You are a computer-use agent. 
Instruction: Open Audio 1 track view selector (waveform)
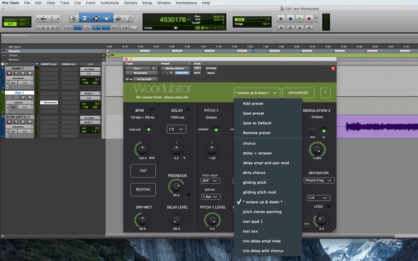coord(19,78)
